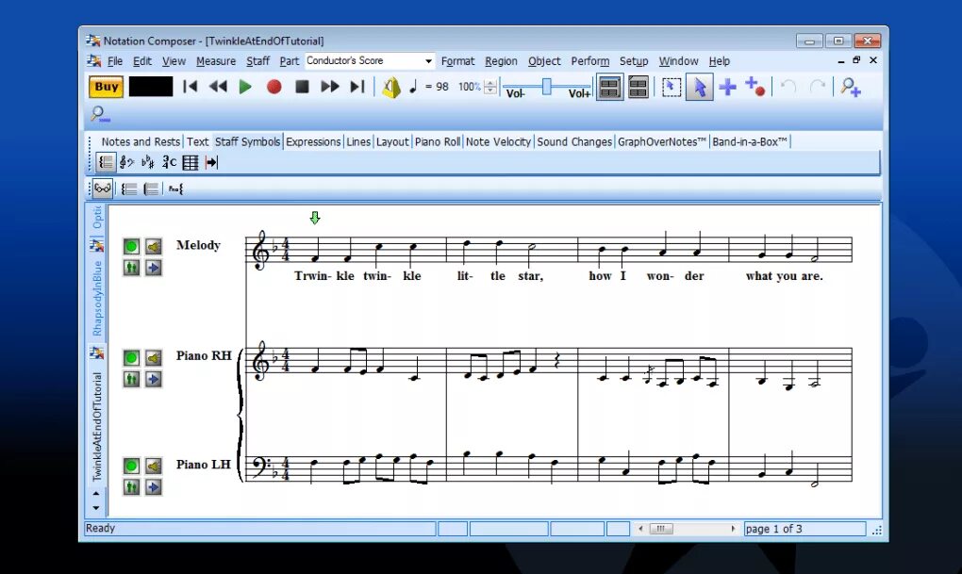Image resolution: width=962 pixels, height=574 pixels.
Task: Switch to GraphOverNotes palette tab
Action: pos(662,141)
